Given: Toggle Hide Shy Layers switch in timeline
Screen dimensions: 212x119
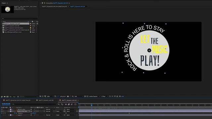Looking at the screenshot, I should pos(66,104).
